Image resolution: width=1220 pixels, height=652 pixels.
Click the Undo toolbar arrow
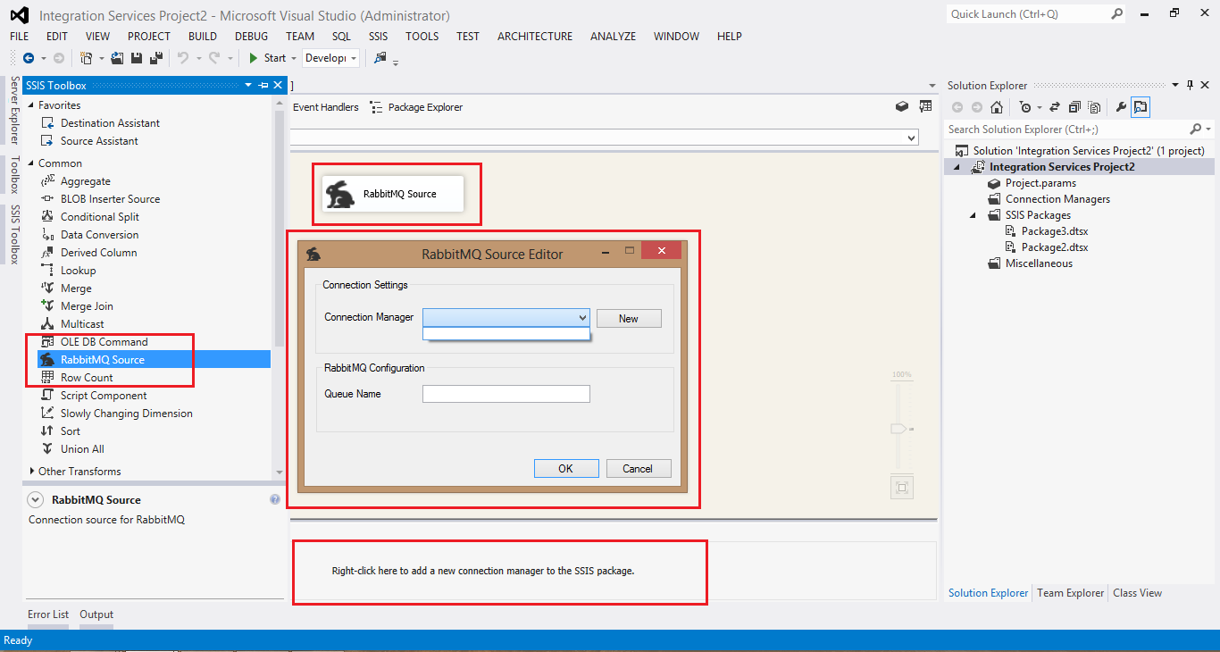click(182, 58)
